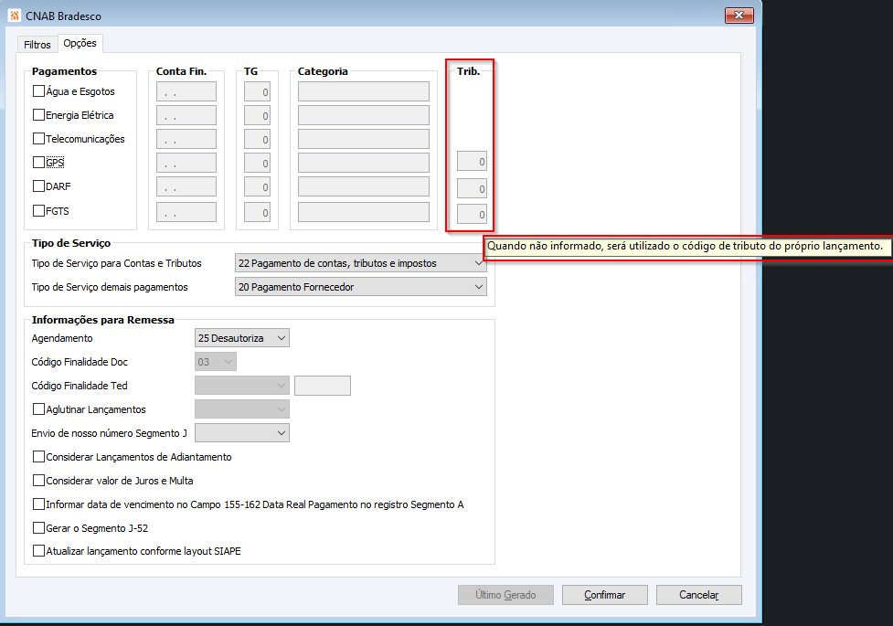Click the Conta Fin. column header
The height and width of the screenshot is (626, 893).
point(181,71)
